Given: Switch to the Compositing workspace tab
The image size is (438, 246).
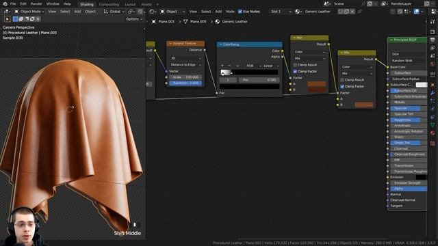Looking at the screenshot, I should [109, 5].
